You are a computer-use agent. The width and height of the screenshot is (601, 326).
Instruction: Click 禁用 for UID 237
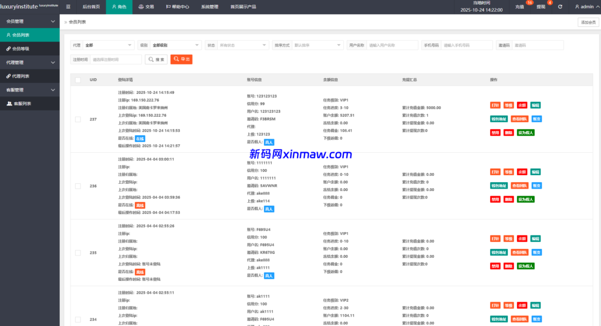pyautogui.click(x=495, y=133)
